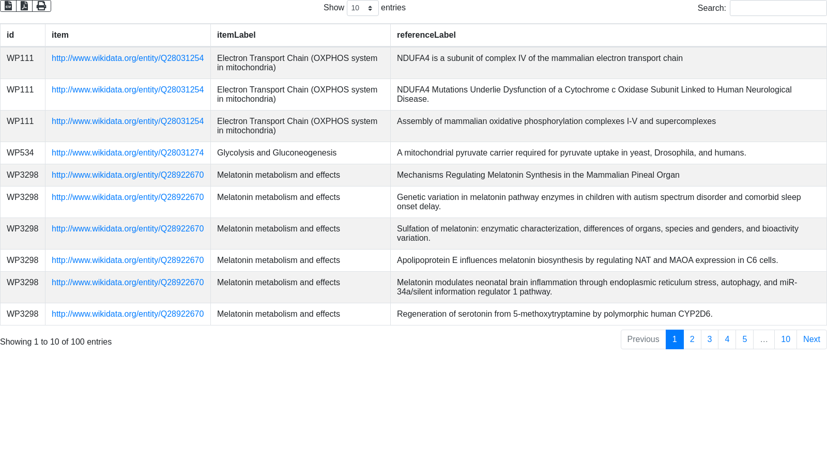Sort by the item column header

(60, 35)
